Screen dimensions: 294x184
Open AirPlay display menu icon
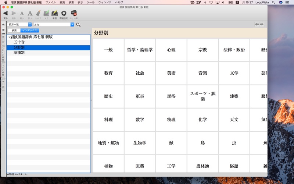[218, 3]
